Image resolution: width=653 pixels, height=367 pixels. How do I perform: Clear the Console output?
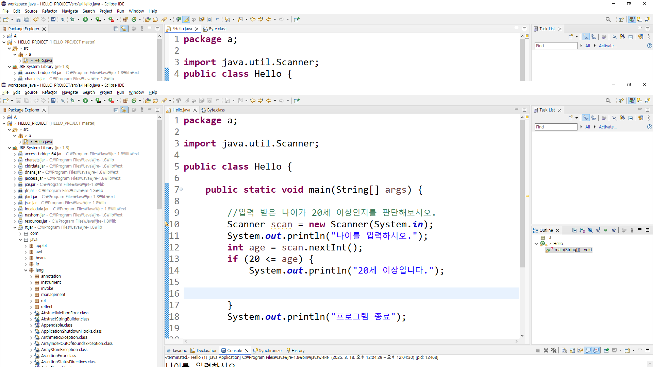(x=564, y=350)
